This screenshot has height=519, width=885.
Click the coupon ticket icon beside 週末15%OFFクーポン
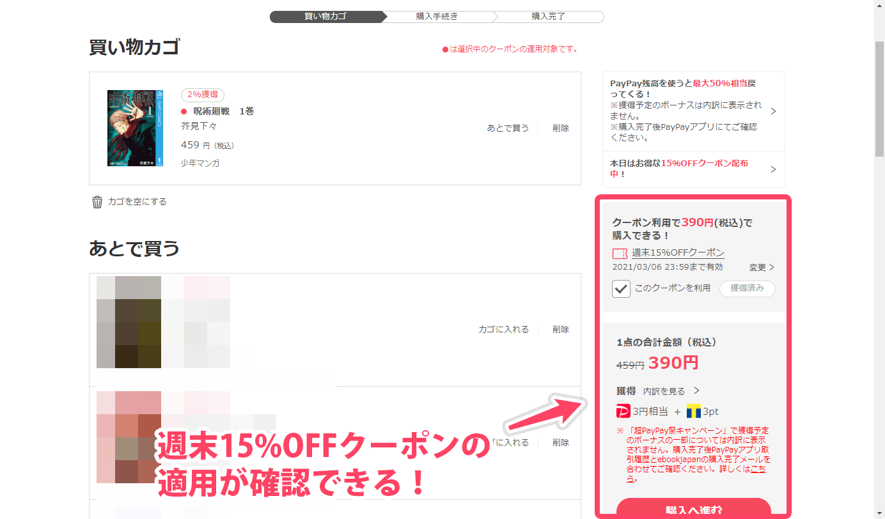click(x=620, y=253)
